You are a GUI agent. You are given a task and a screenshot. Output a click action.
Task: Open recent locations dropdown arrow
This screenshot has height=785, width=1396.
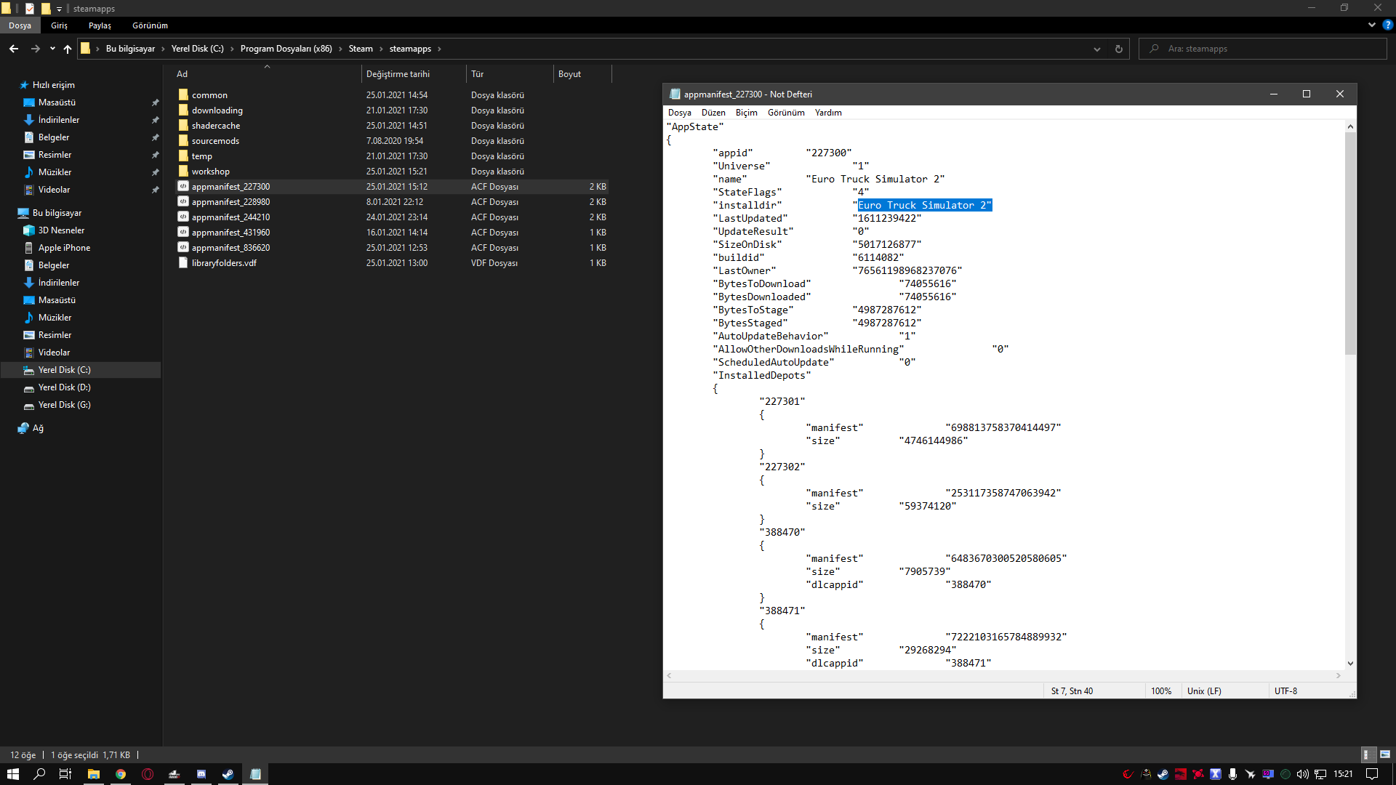(52, 49)
